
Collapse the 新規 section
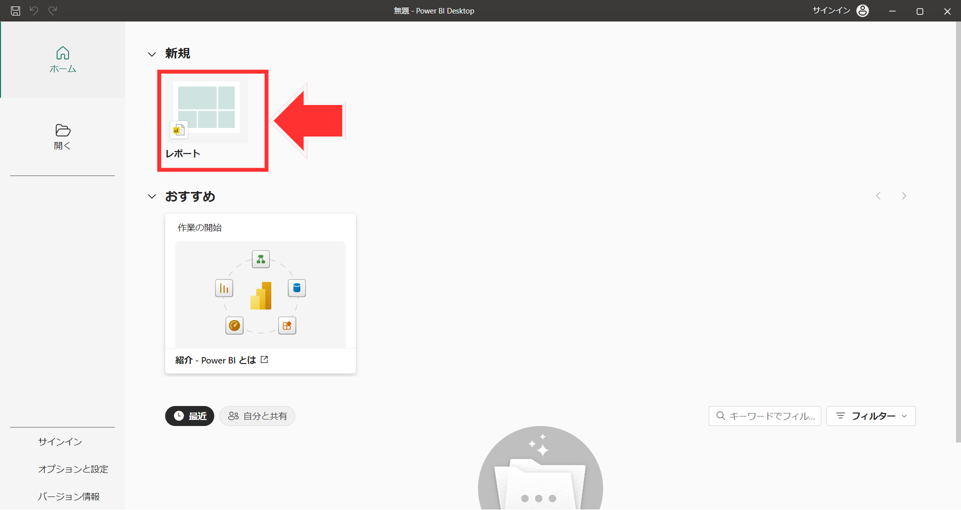tap(152, 54)
